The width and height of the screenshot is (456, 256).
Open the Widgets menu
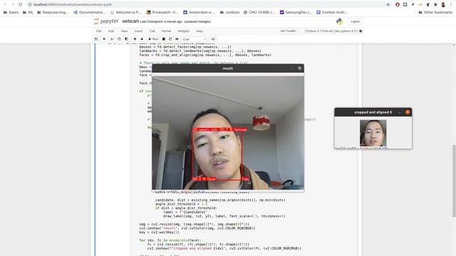pos(184,31)
